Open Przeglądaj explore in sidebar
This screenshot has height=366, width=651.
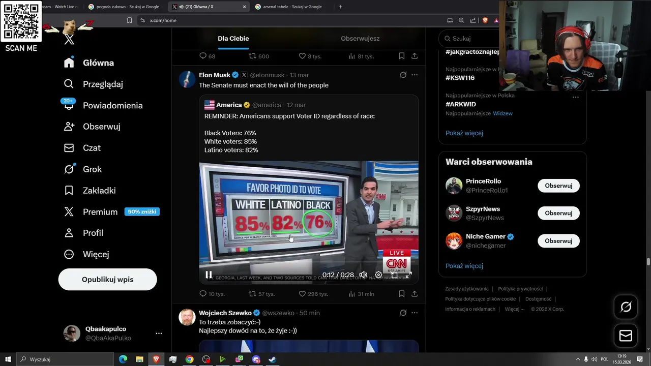(94, 84)
